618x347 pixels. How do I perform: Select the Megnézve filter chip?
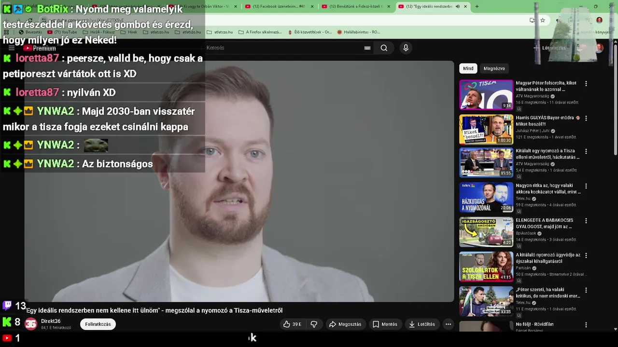494,68
